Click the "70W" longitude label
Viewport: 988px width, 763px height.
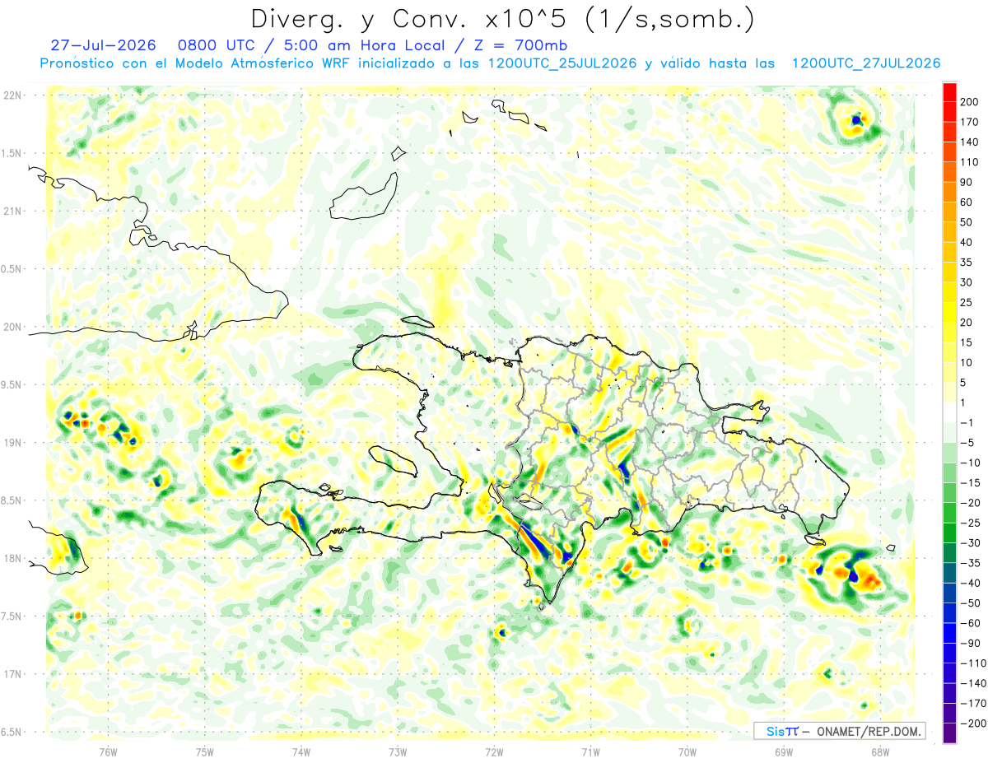click(x=687, y=752)
